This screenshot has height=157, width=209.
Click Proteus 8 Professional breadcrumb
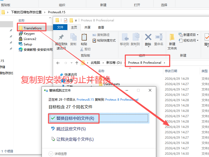click(x=145, y=63)
